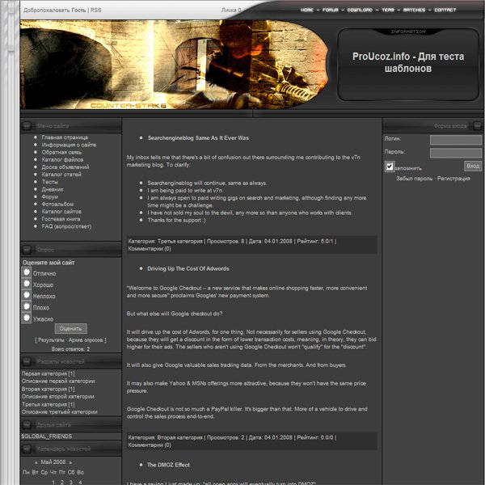Open the FORUM top navigation item
The width and height of the screenshot is (485, 485).
[x=331, y=10]
